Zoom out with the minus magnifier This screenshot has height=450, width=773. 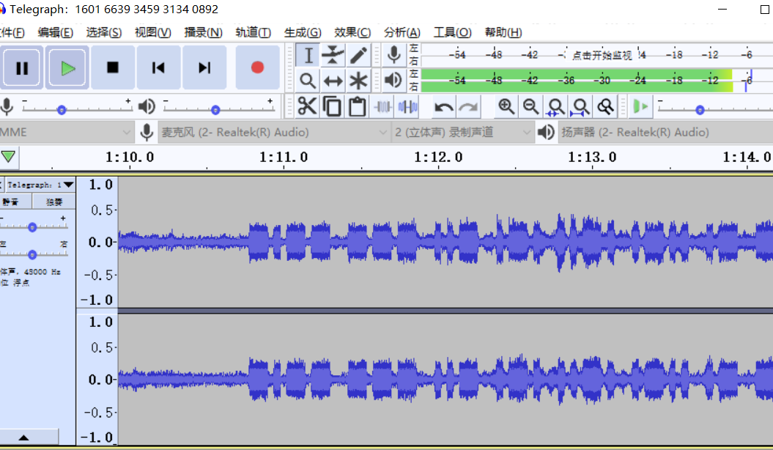(531, 107)
